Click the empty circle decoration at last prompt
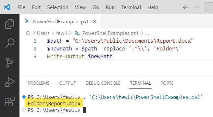This screenshot has height=117, width=213. (24, 110)
